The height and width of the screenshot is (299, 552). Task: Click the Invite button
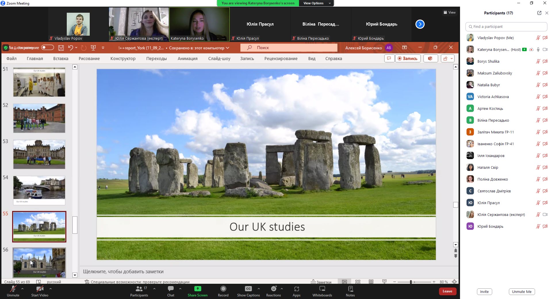coord(484,292)
